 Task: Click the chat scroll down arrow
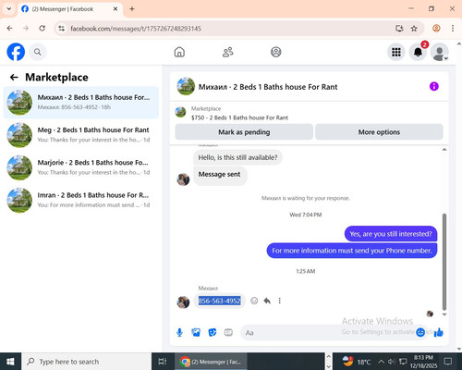pyautogui.click(x=444, y=314)
